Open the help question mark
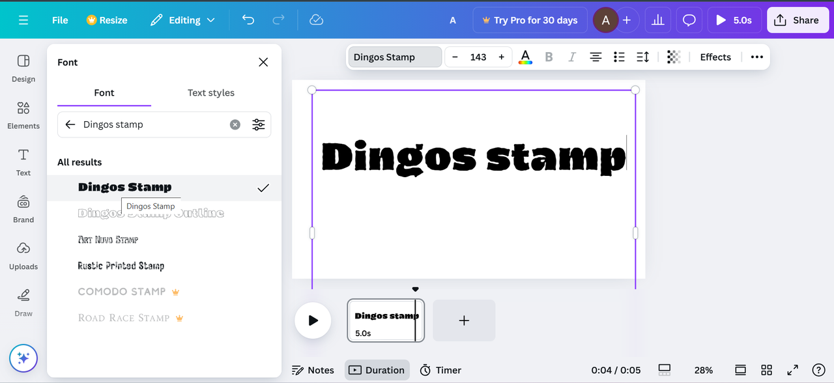This screenshot has height=383, width=834. 818,370
